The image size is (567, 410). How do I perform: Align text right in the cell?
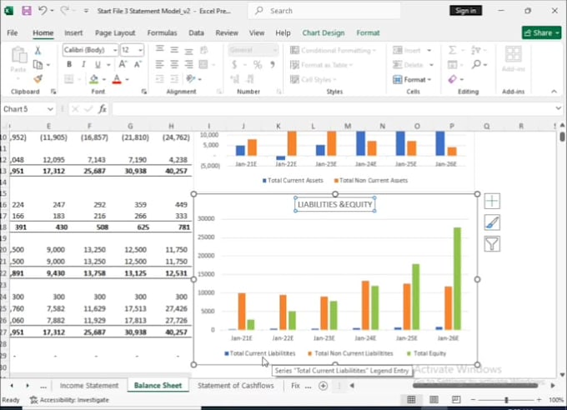(188, 65)
